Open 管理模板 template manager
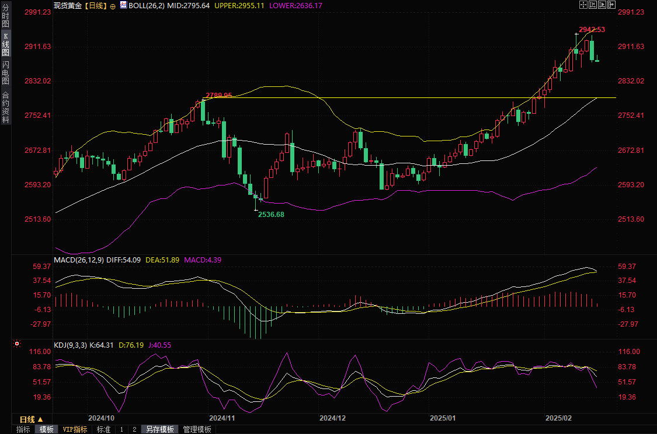This screenshot has height=434, width=657. 197,429
